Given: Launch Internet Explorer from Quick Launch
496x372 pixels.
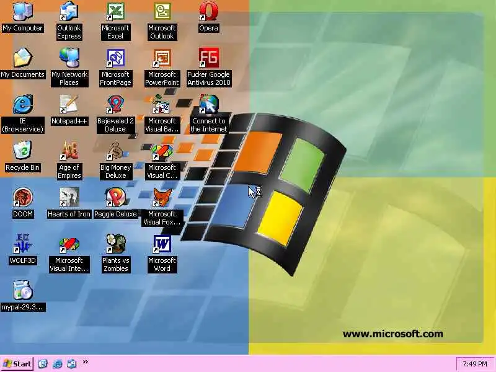Looking at the screenshot, I should click(x=57, y=364).
